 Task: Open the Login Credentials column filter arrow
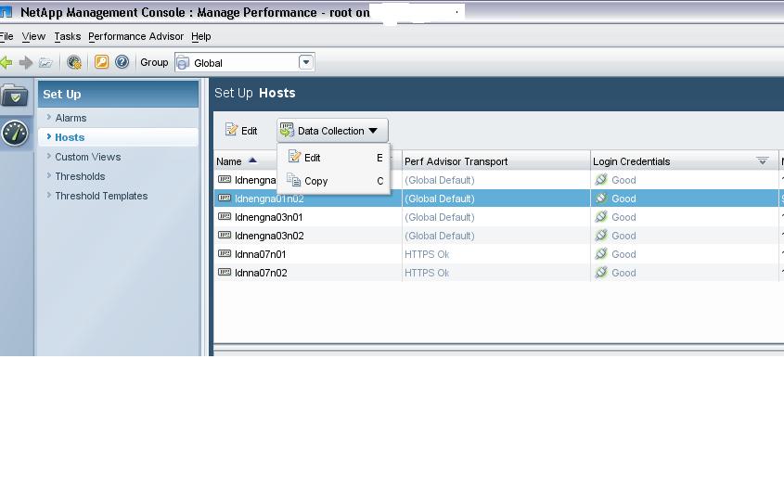point(763,161)
